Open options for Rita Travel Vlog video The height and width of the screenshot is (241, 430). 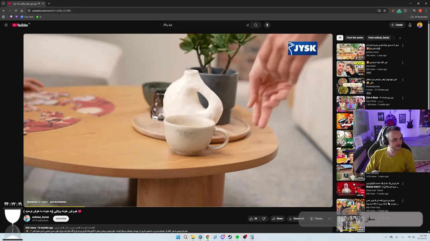[403, 202]
